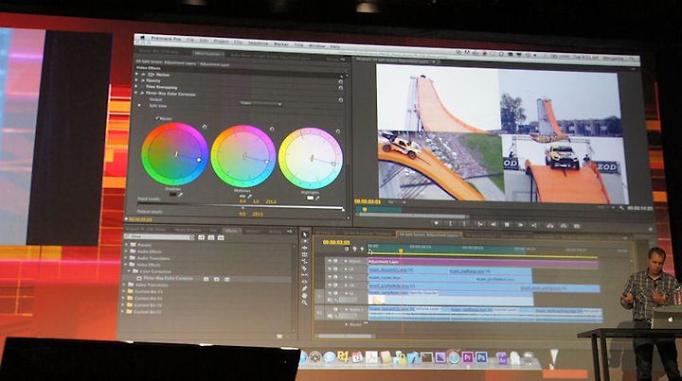Switch to the Effects tab
The height and width of the screenshot is (381, 682).
click(230, 231)
